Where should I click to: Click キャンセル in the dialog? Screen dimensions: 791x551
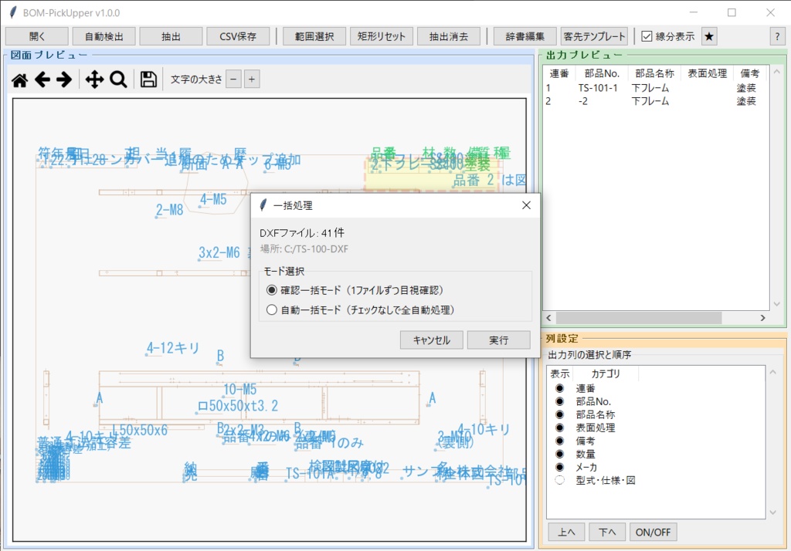431,340
